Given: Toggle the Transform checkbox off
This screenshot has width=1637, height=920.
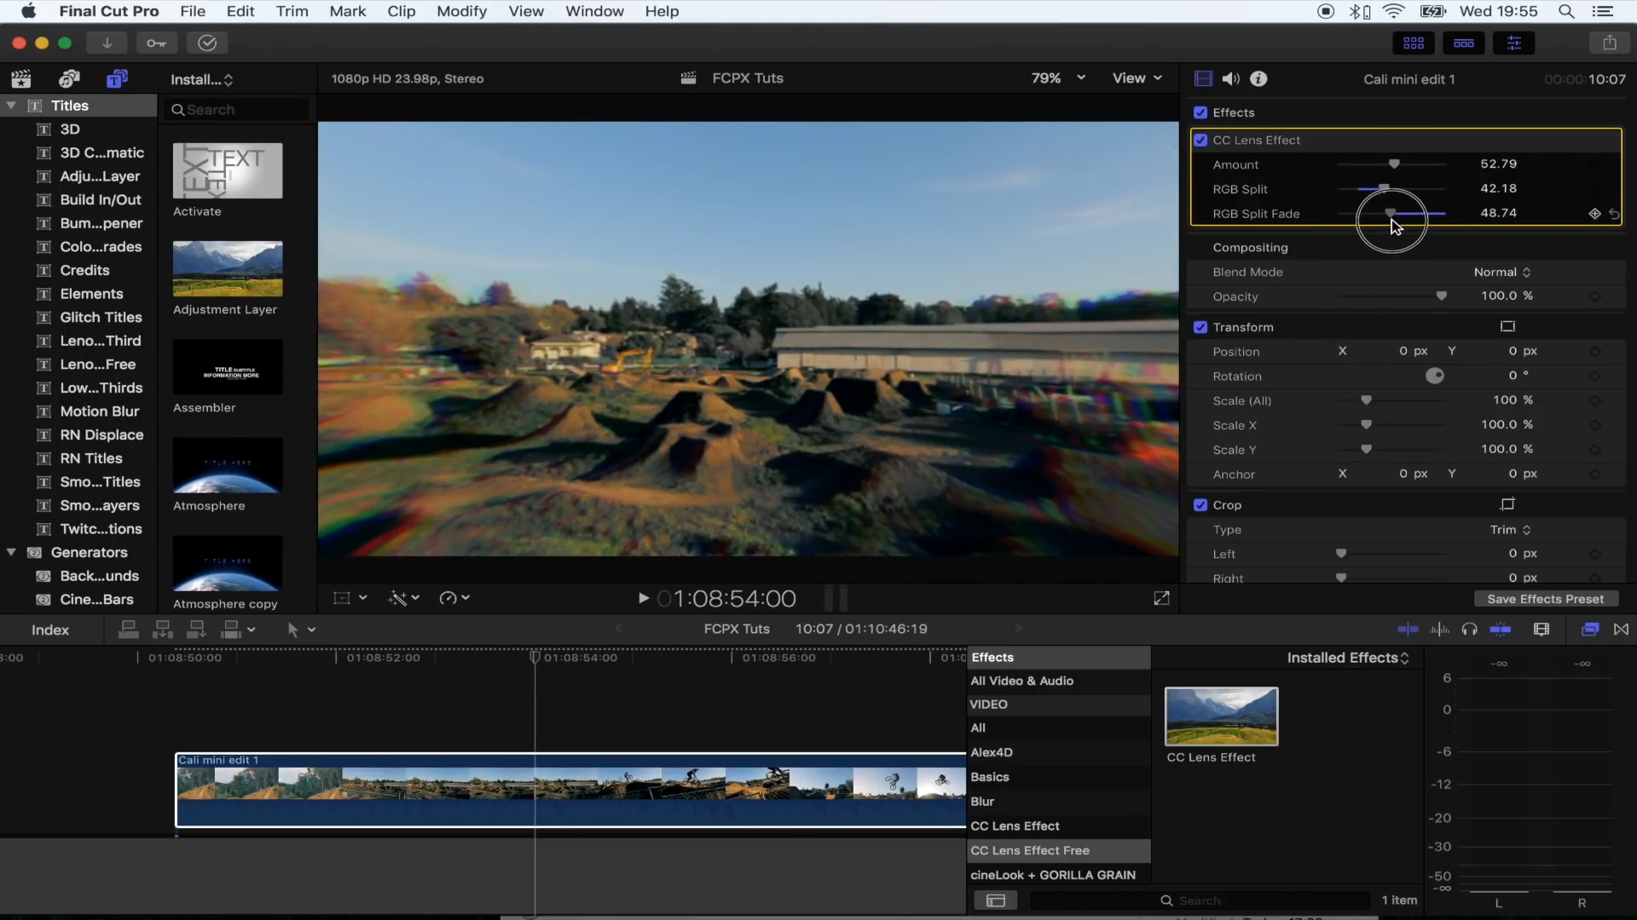Looking at the screenshot, I should pyautogui.click(x=1201, y=327).
